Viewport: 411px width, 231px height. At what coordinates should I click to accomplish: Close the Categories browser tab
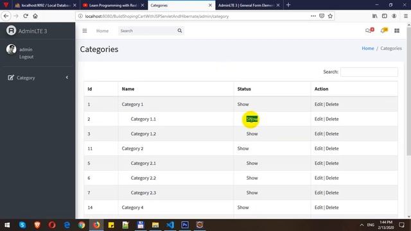[210, 5]
